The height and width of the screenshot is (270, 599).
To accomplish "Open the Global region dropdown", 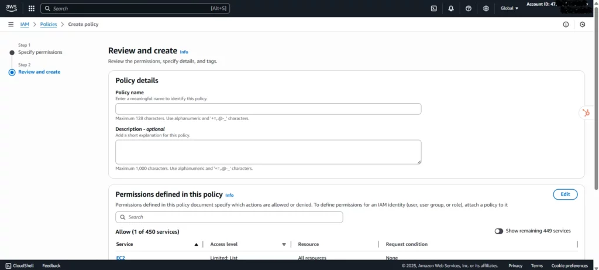I will (510, 8).
